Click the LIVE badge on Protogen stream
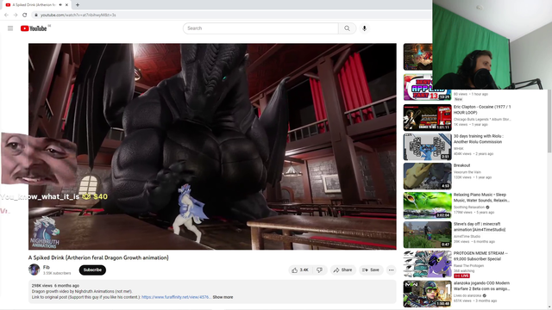552x310 pixels. [461, 276]
